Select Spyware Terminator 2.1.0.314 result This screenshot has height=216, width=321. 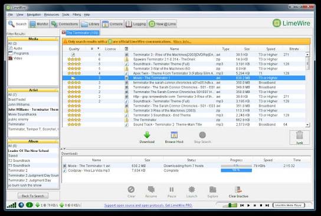click(x=184, y=59)
